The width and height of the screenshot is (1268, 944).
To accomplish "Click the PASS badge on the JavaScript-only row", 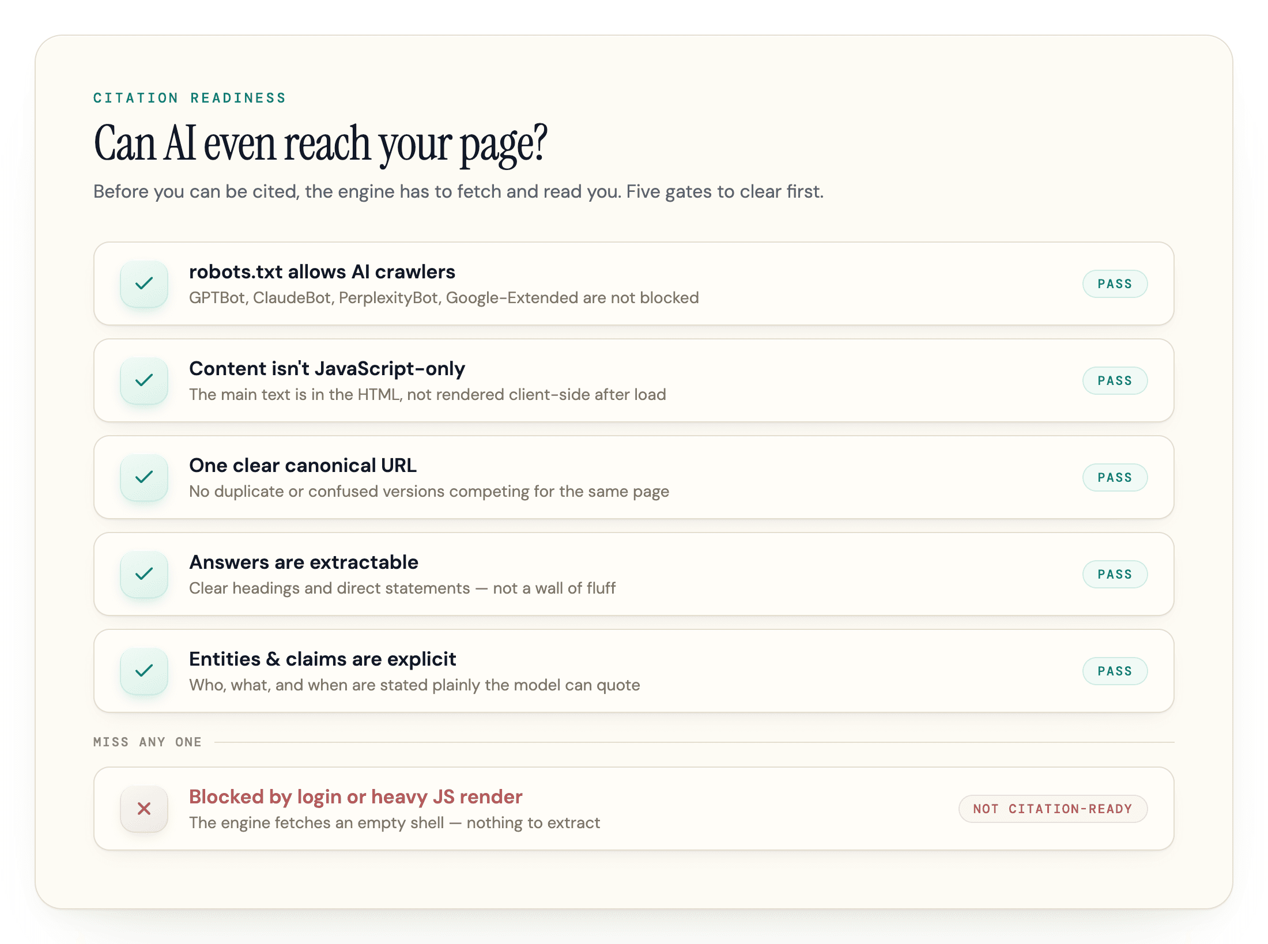I will click(x=1115, y=380).
